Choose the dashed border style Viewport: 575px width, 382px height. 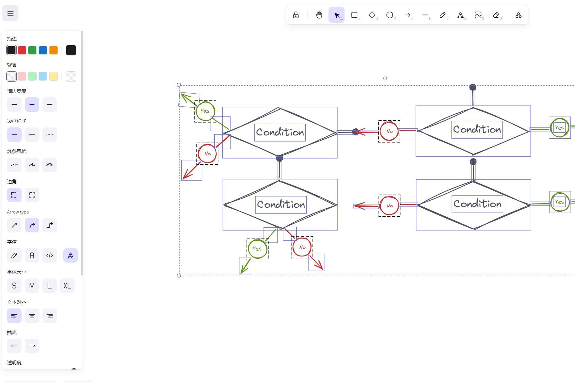click(32, 135)
